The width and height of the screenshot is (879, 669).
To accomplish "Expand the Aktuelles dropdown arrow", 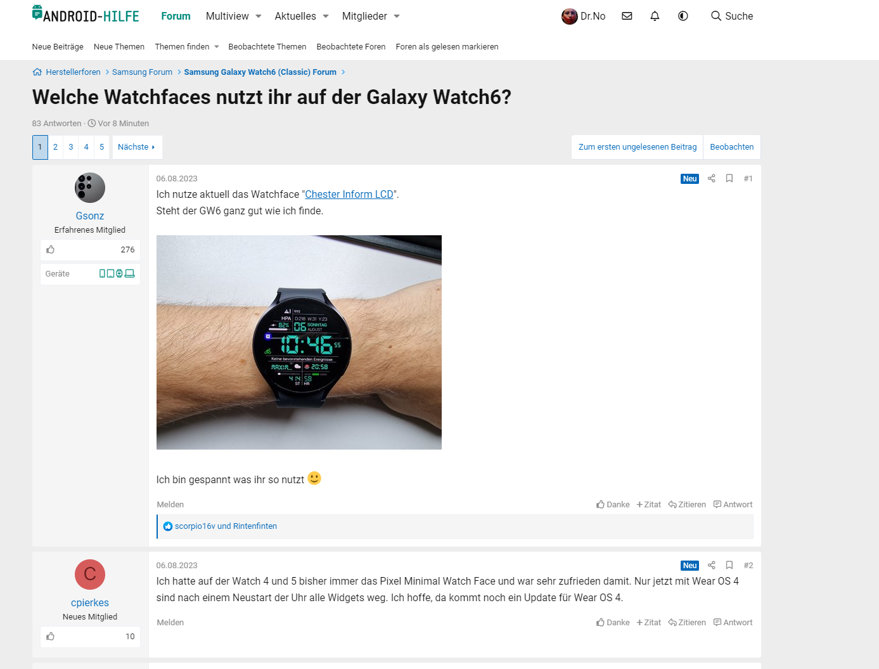I will click(326, 16).
